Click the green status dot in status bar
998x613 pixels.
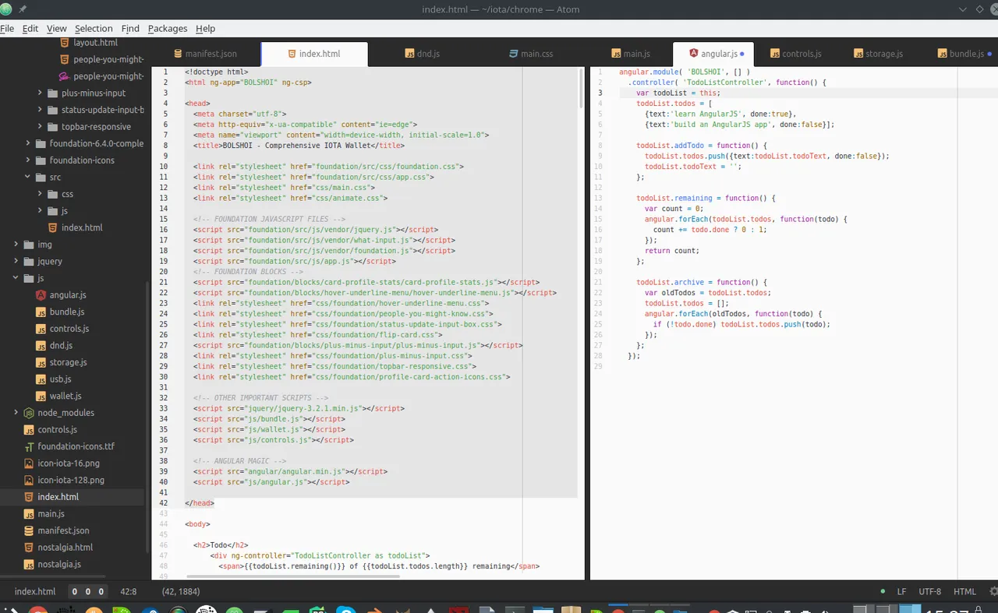(x=883, y=592)
